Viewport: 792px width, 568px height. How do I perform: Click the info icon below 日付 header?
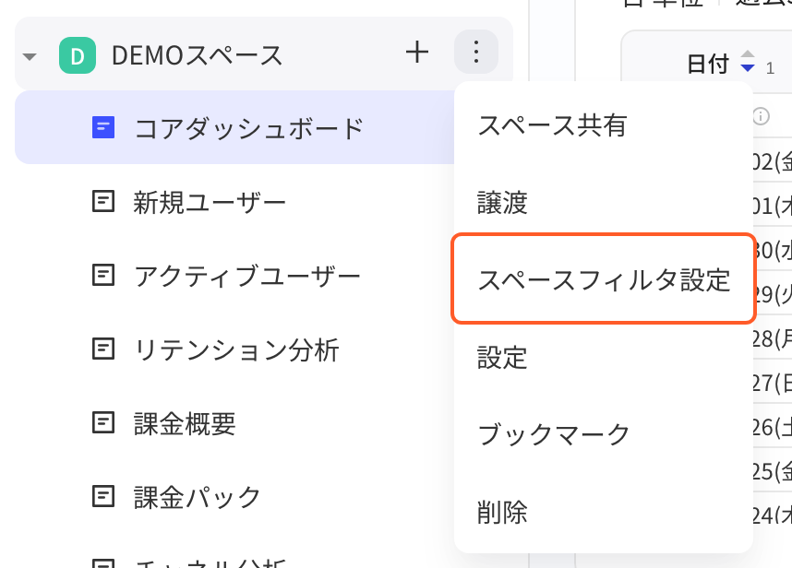pos(761,116)
